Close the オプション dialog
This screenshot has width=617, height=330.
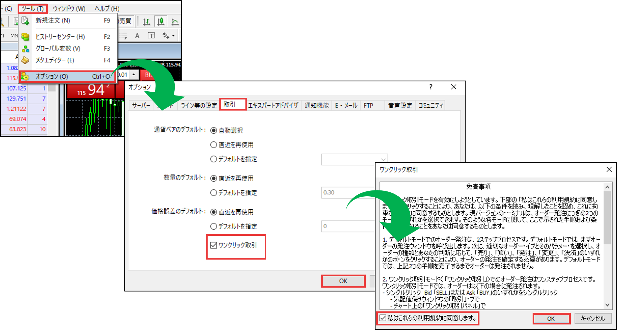coord(454,87)
